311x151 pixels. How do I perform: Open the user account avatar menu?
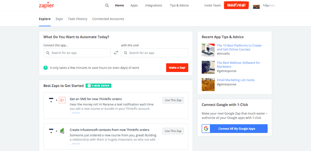point(256,6)
